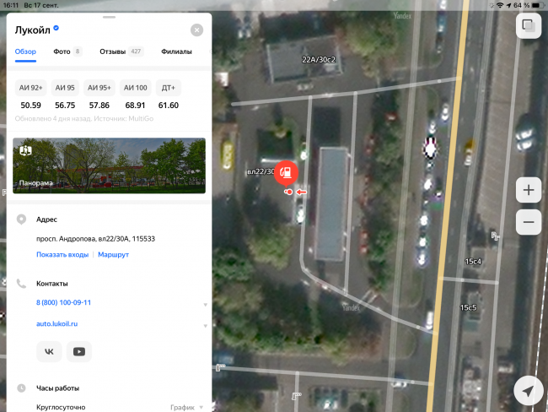Tap the вл22/30 map label
Screen dimensions: 548x412
click(x=261, y=171)
